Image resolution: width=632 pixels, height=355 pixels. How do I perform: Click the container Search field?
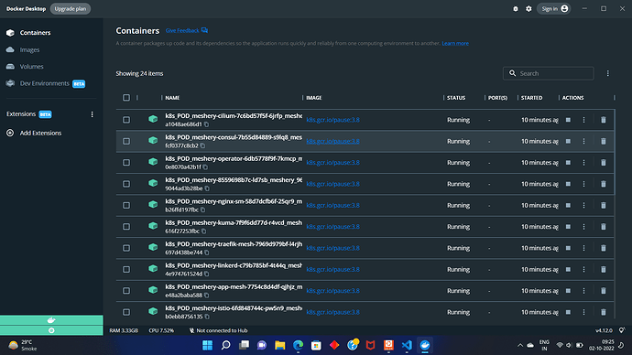pos(548,73)
